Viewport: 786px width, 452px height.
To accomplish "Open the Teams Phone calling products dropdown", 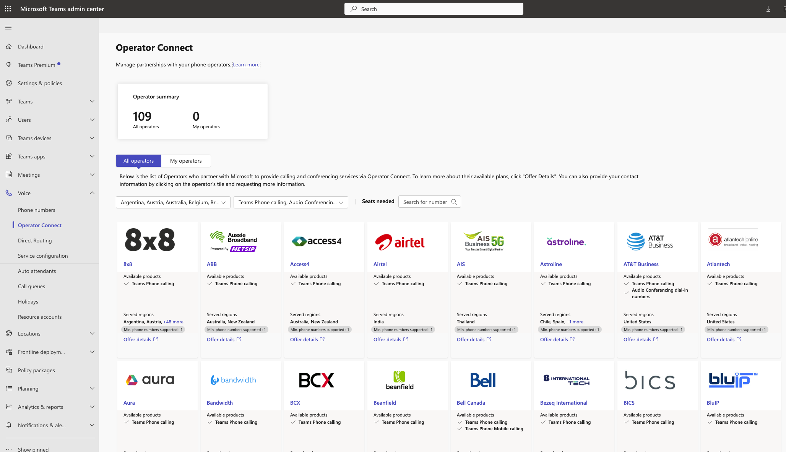I will tap(291, 202).
